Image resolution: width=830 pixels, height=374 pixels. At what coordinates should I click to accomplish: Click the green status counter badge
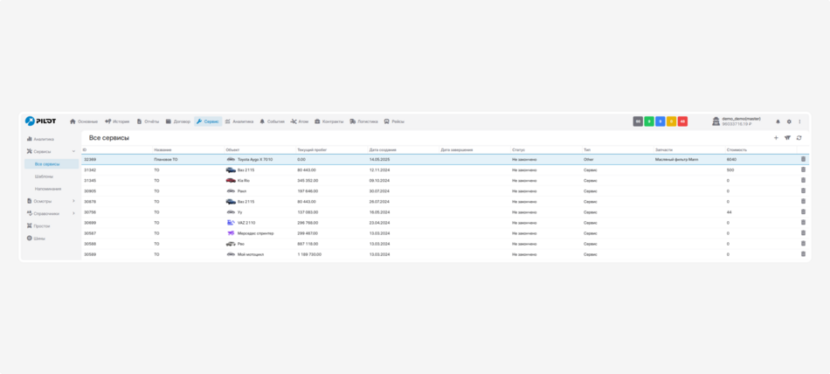point(649,121)
